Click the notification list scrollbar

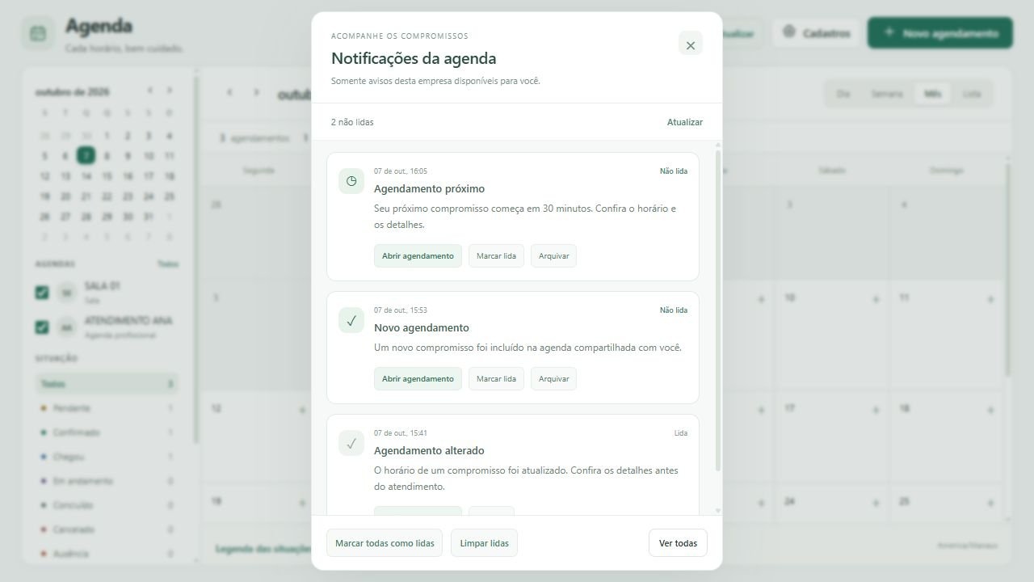(718, 310)
